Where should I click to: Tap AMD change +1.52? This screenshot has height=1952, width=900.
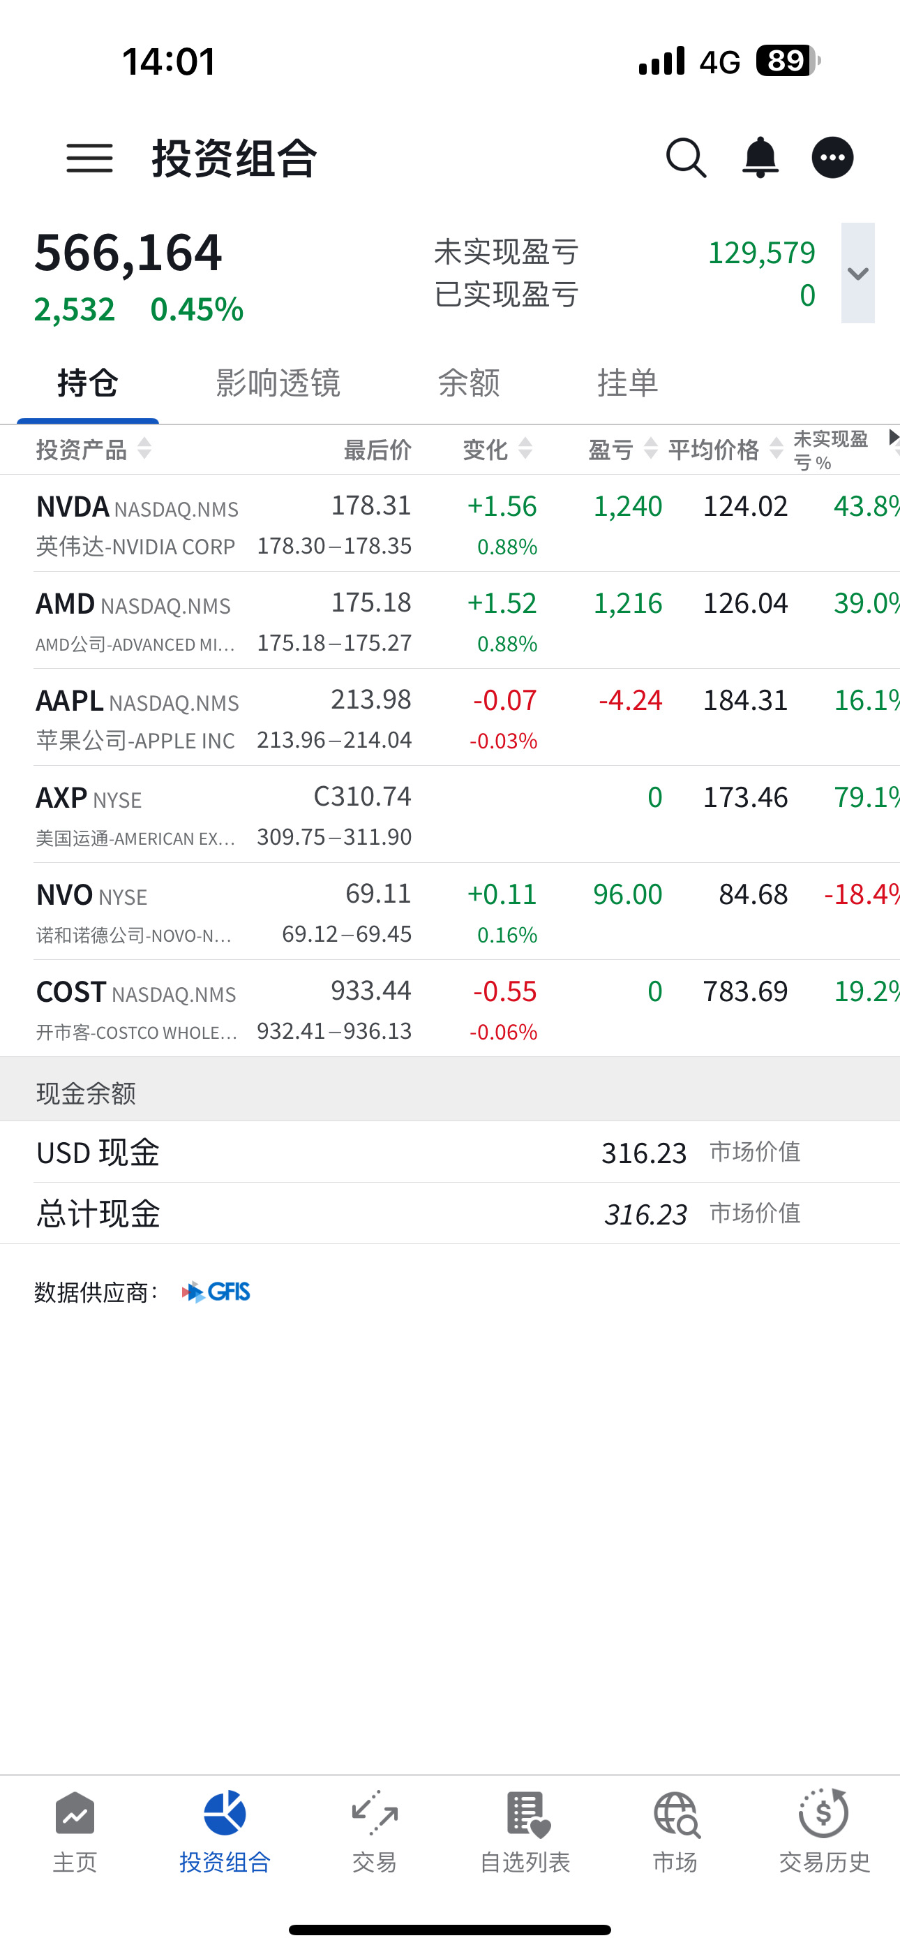502,603
